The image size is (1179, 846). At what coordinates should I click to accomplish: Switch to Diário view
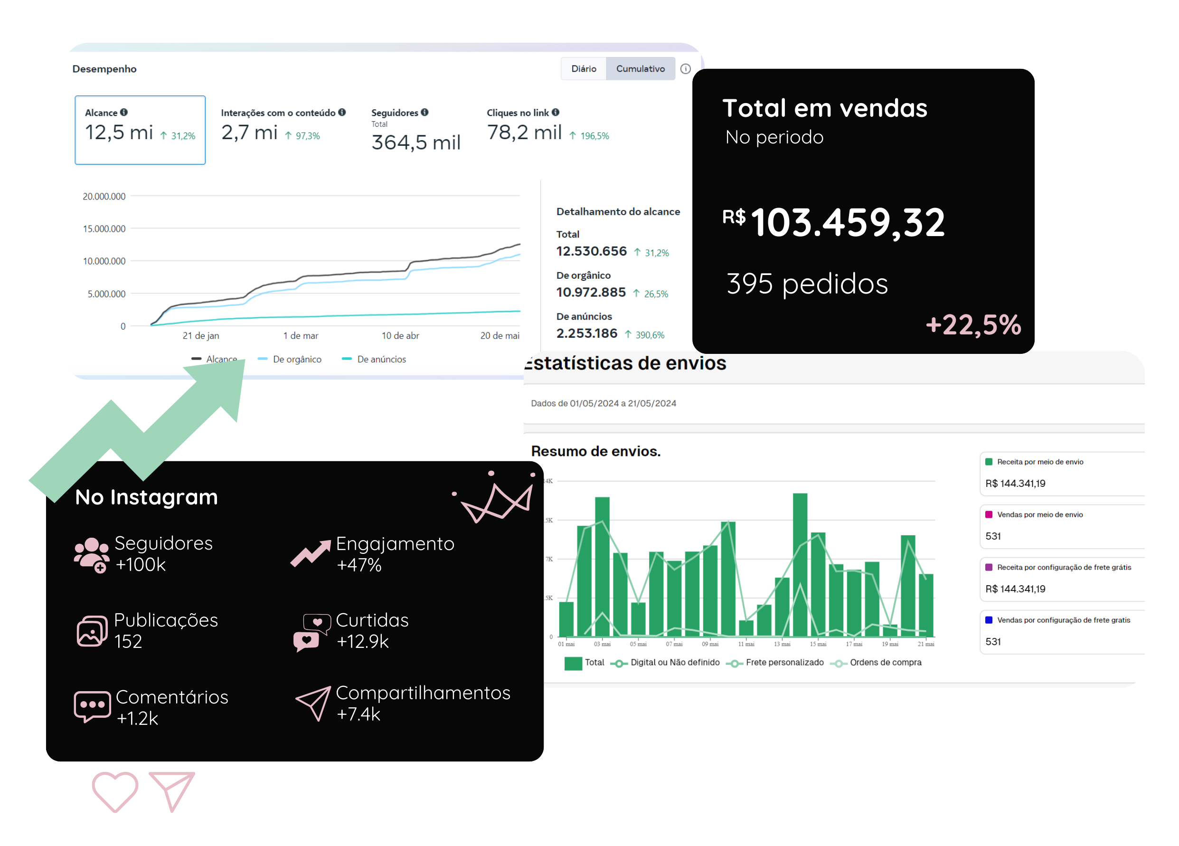pyautogui.click(x=583, y=69)
